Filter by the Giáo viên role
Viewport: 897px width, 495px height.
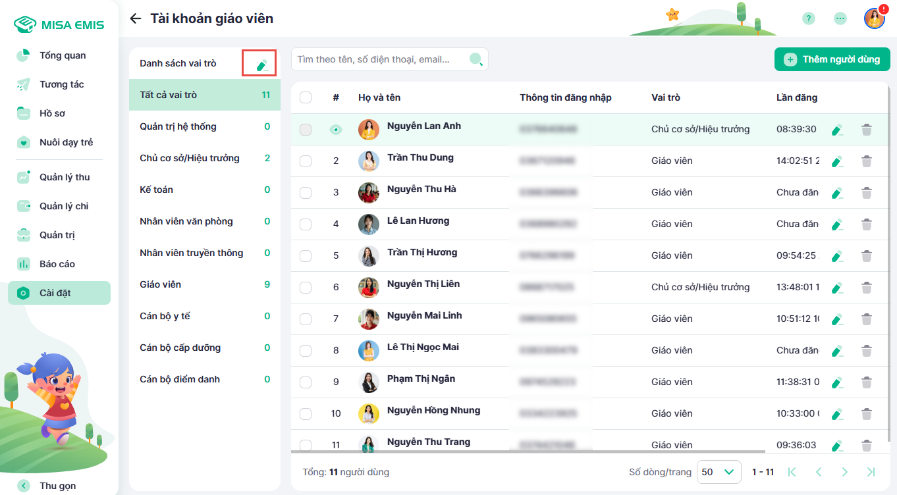pyautogui.click(x=160, y=284)
